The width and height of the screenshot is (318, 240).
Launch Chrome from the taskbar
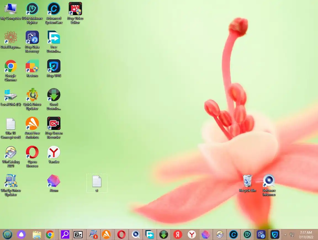pyautogui.click(x=50, y=235)
